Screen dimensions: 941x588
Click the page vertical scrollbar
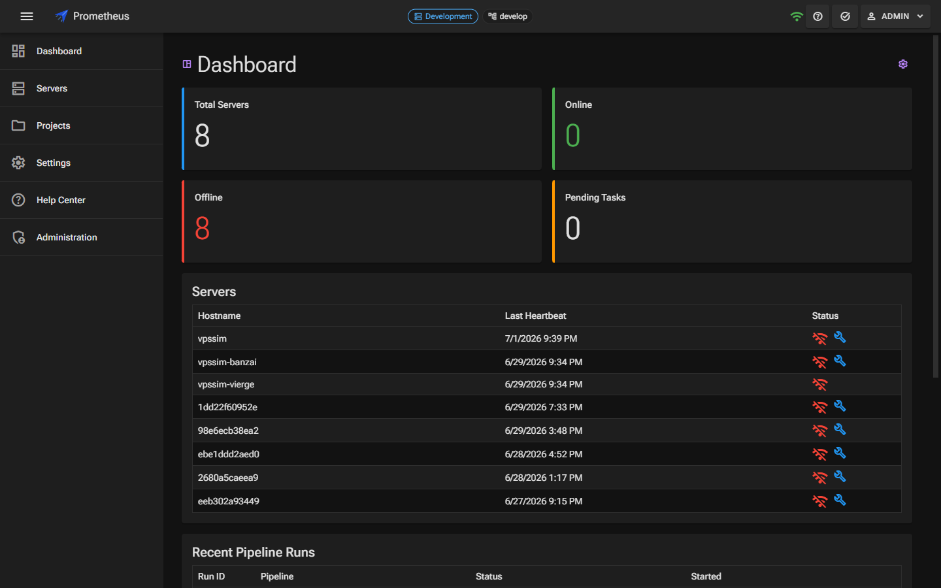(936, 206)
